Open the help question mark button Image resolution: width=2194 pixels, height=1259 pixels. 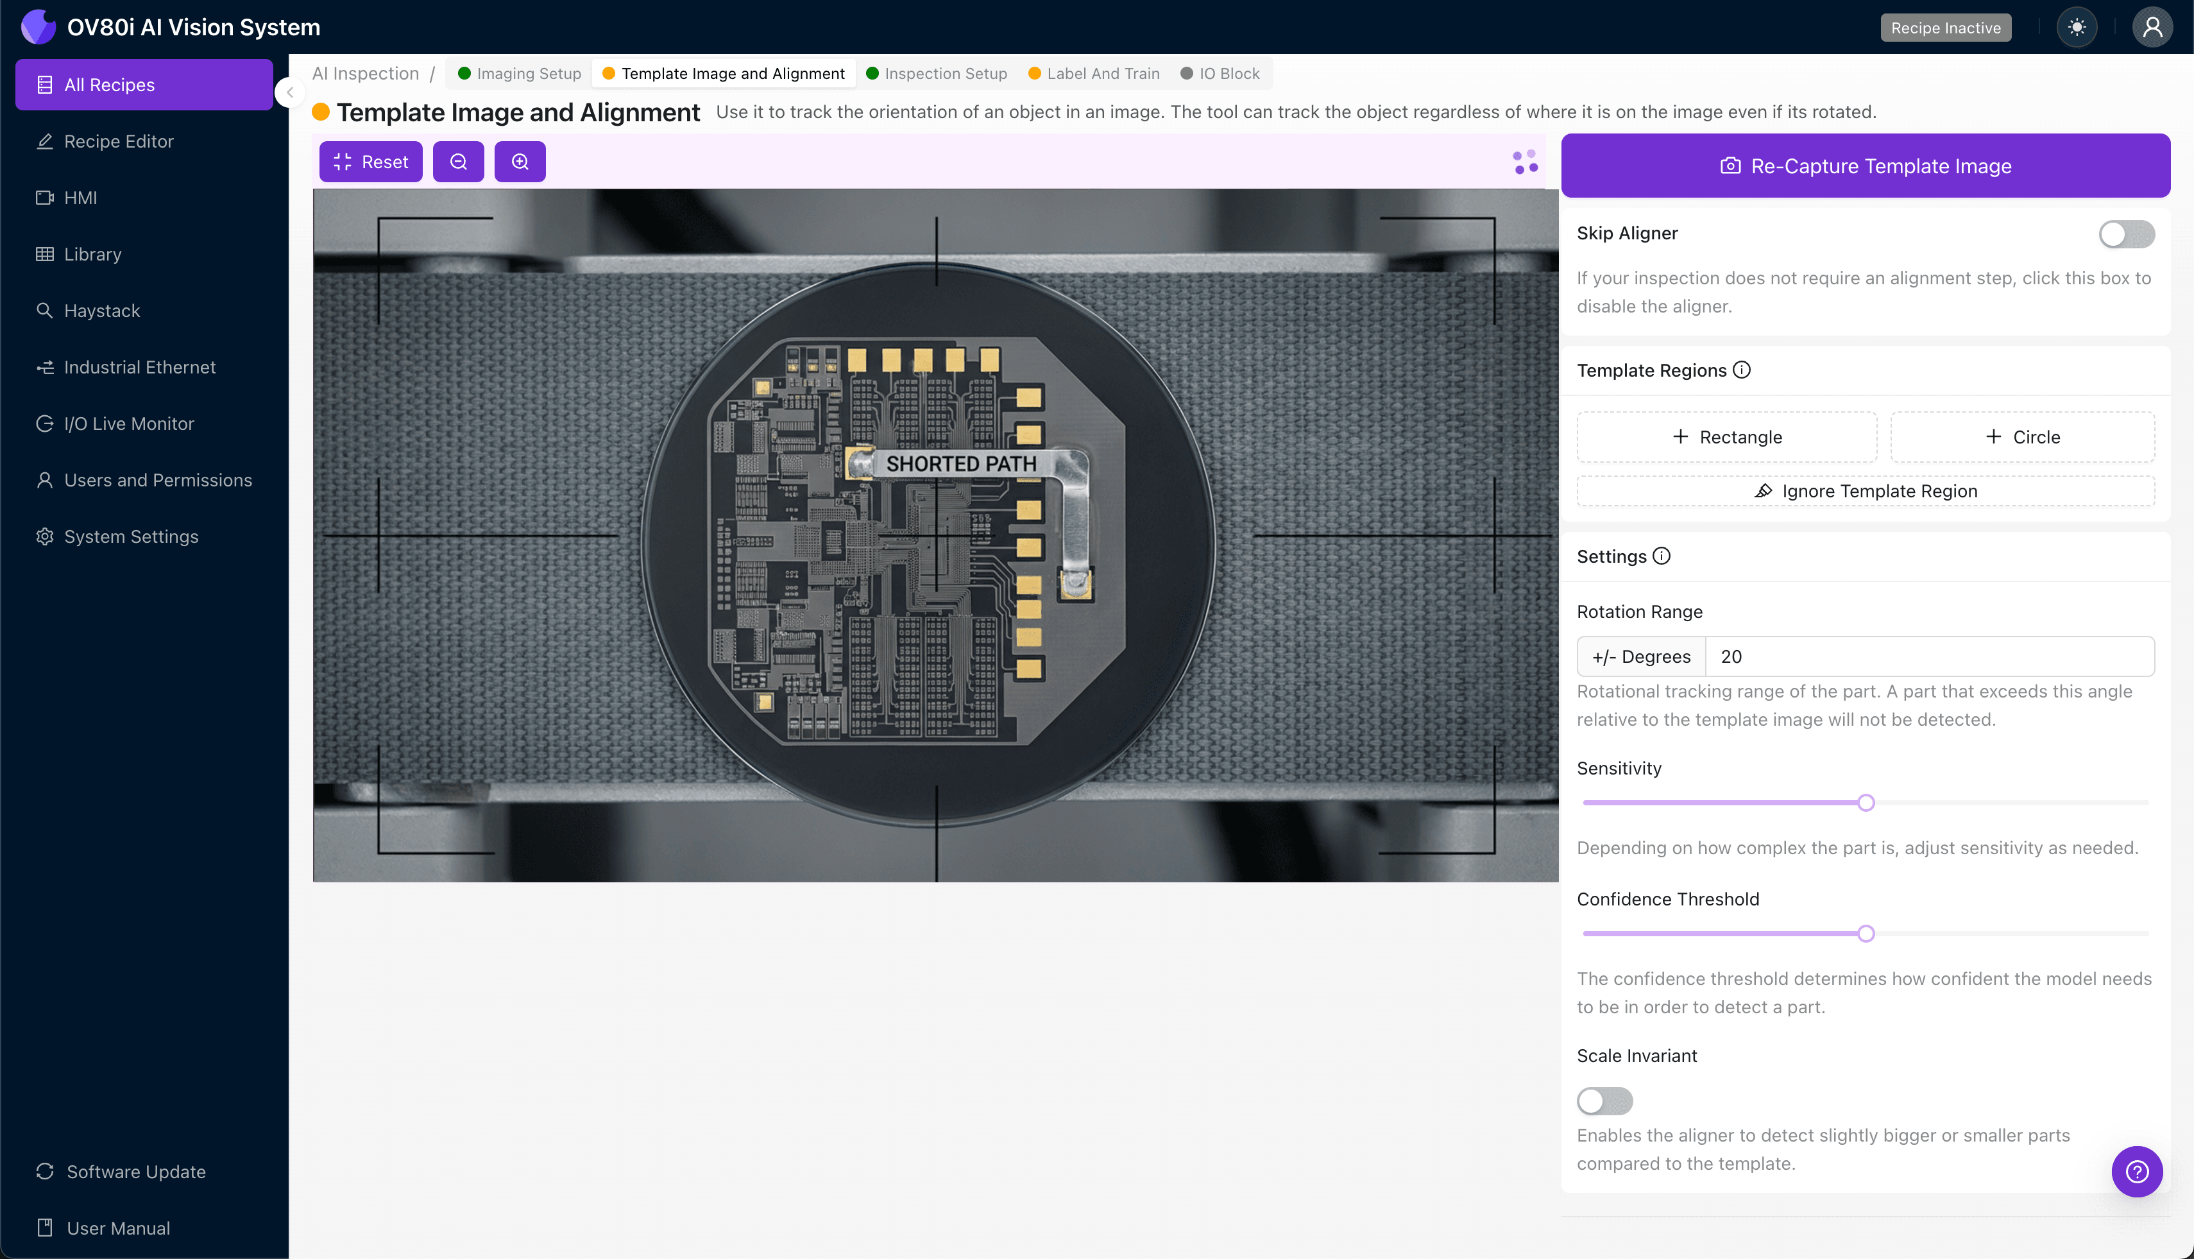tap(2137, 1172)
